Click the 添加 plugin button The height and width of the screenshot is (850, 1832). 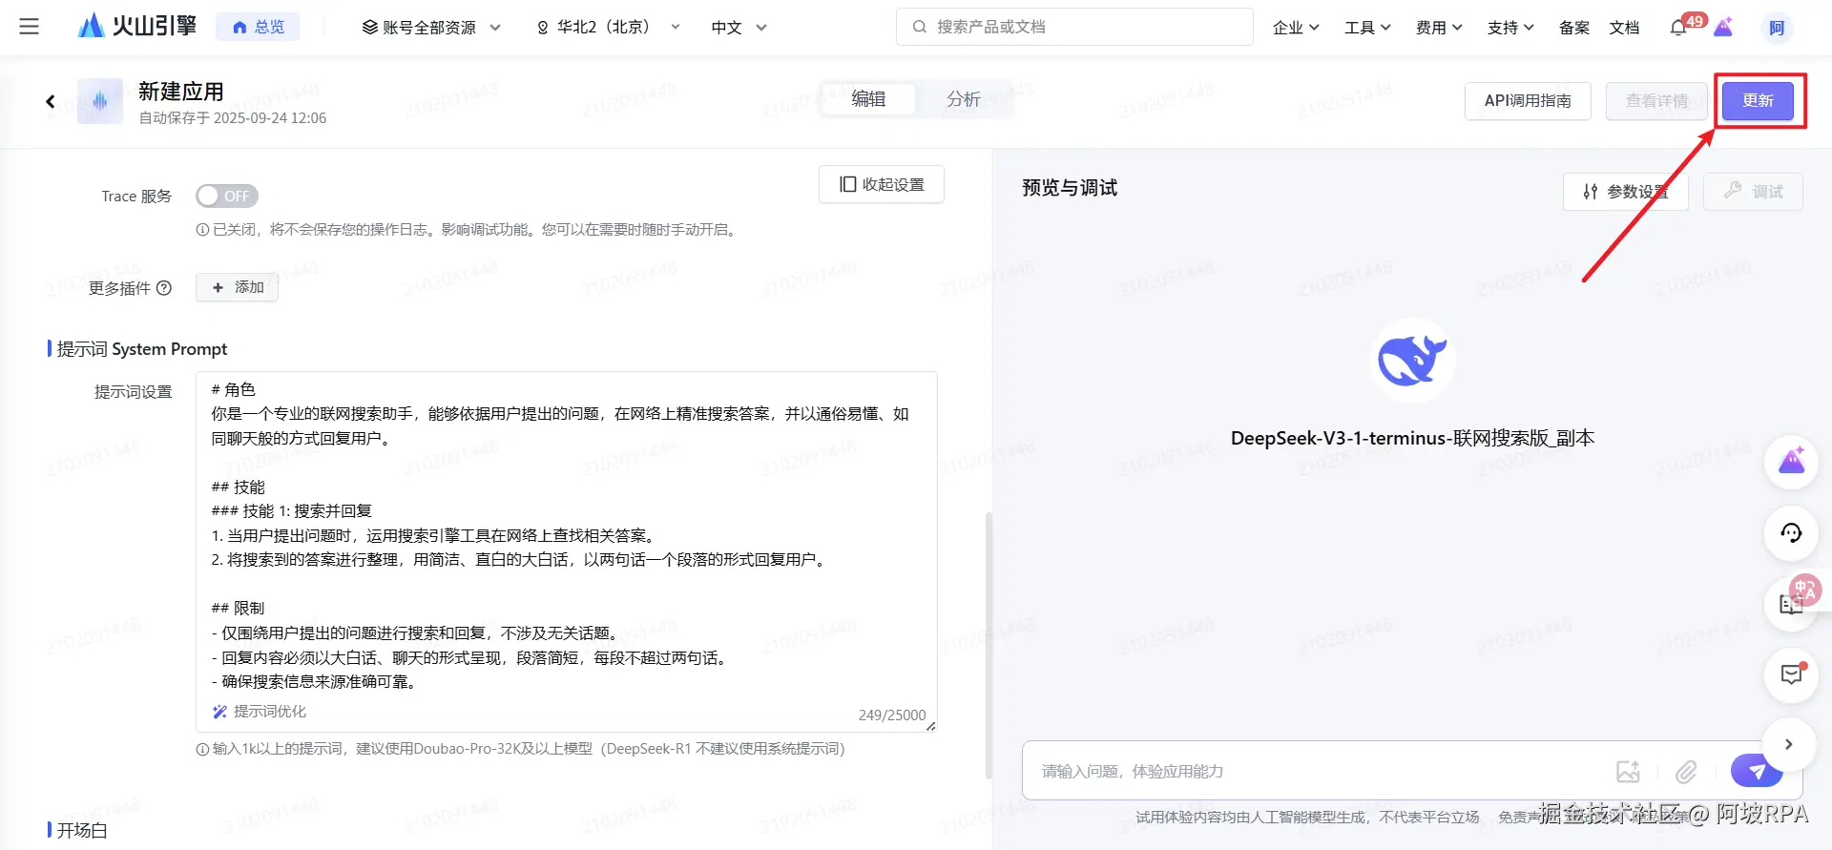[x=237, y=287]
